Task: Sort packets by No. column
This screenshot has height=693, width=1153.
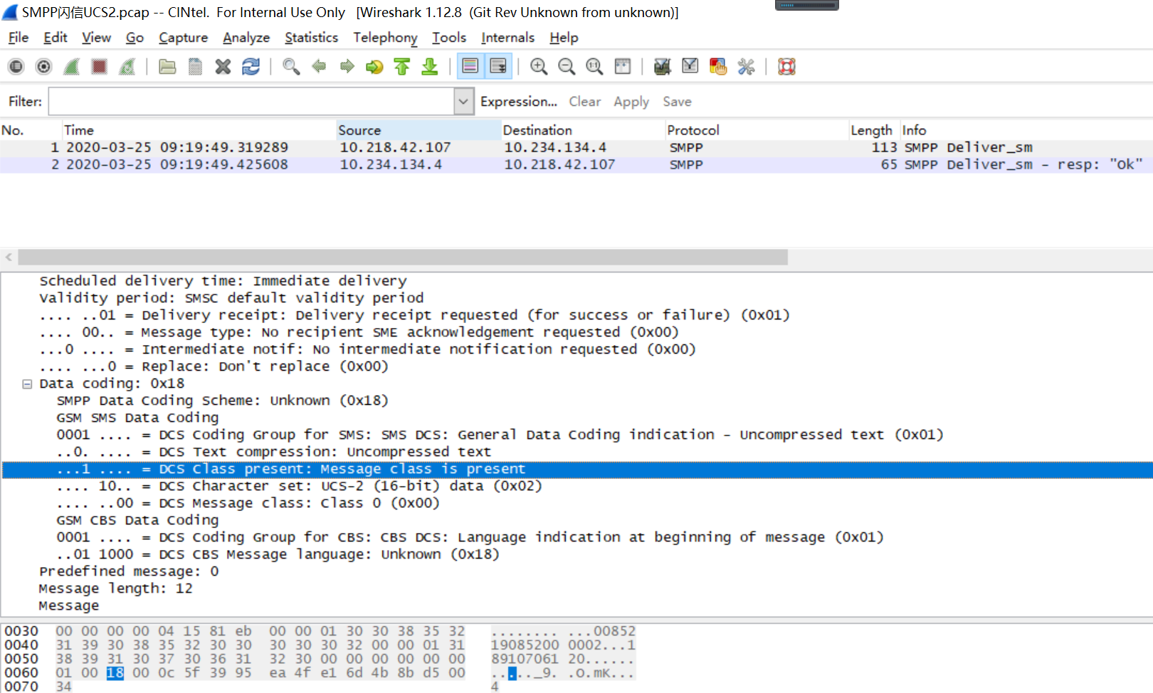Action: [x=31, y=130]
